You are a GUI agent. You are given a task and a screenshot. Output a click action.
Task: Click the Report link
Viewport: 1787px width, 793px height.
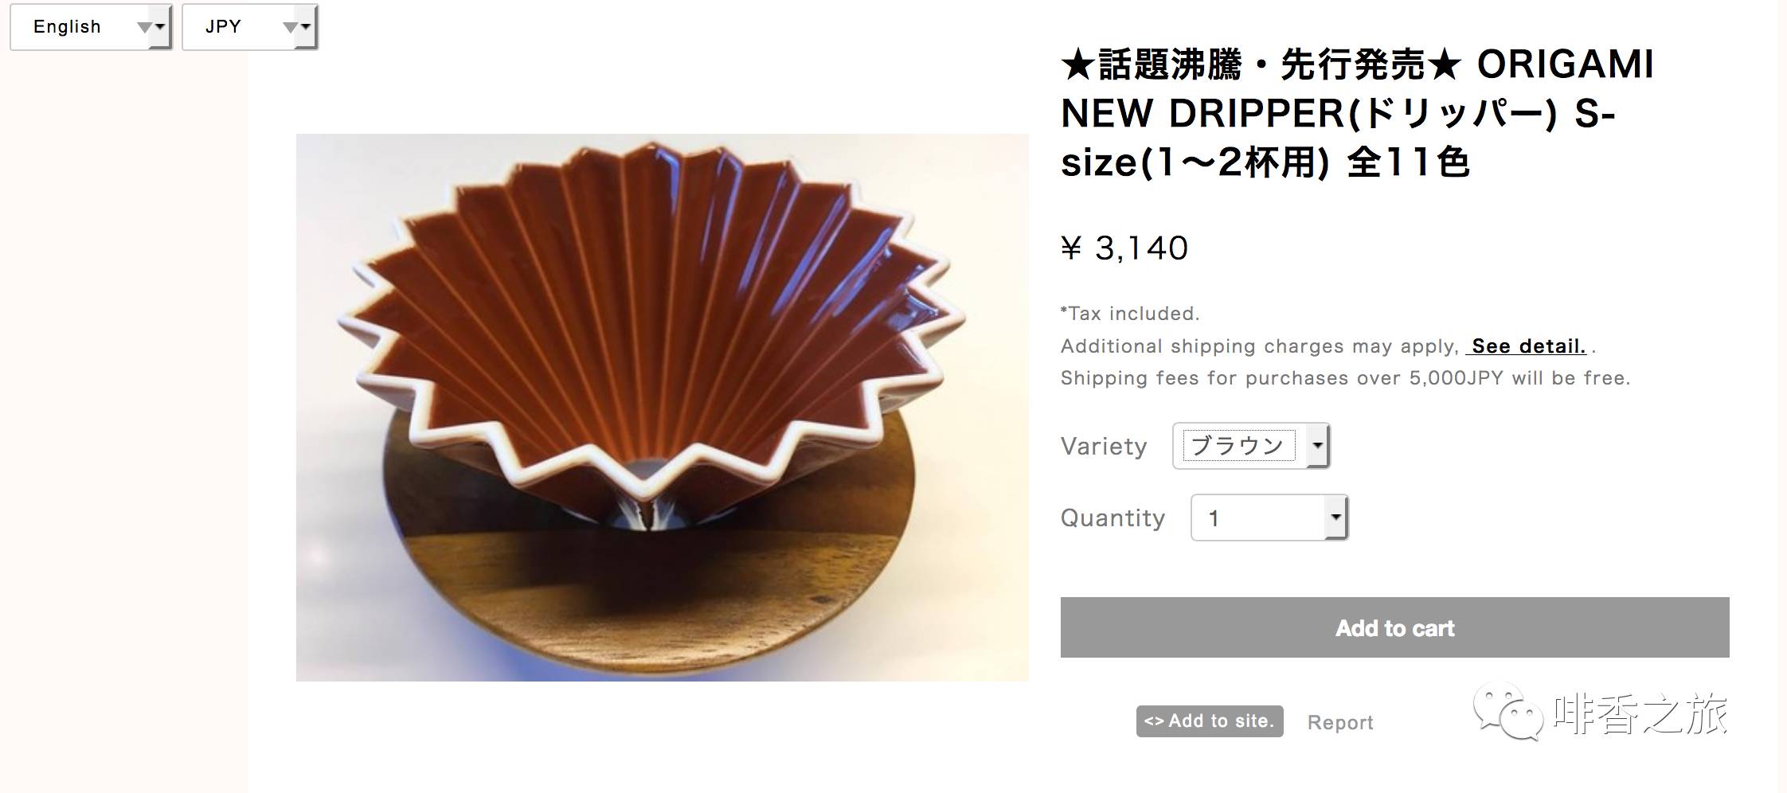[1340, 722]
